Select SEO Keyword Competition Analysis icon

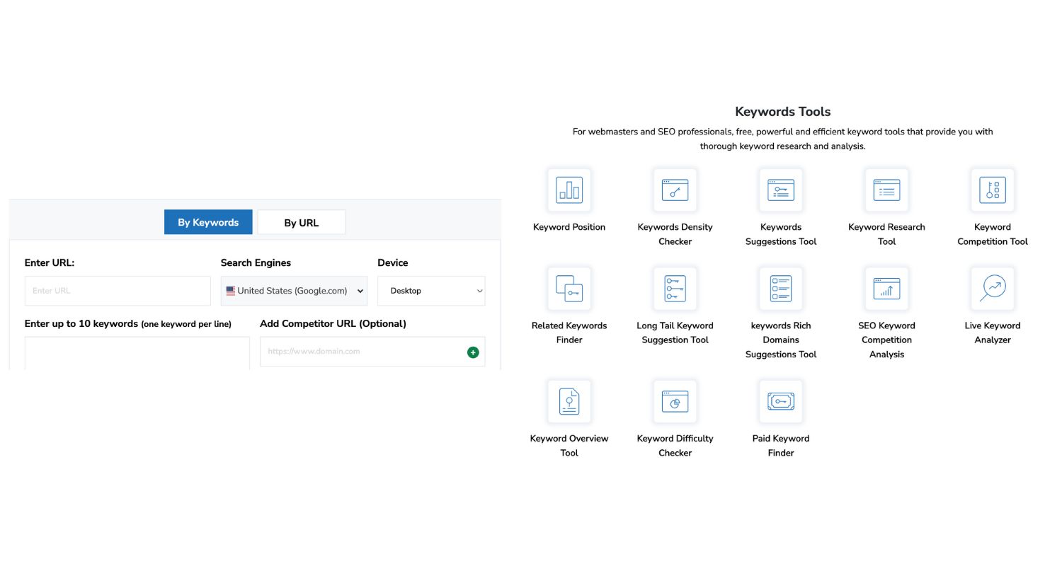click(x=886, y=288)
